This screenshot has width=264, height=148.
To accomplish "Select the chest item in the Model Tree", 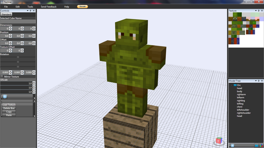I will point(240,107).
